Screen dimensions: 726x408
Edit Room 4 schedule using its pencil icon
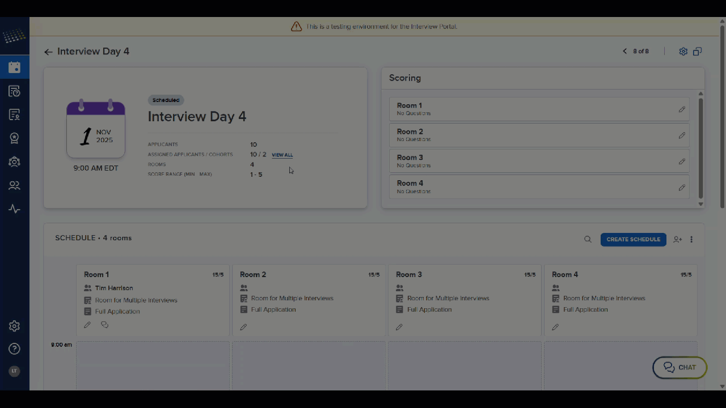555,326
